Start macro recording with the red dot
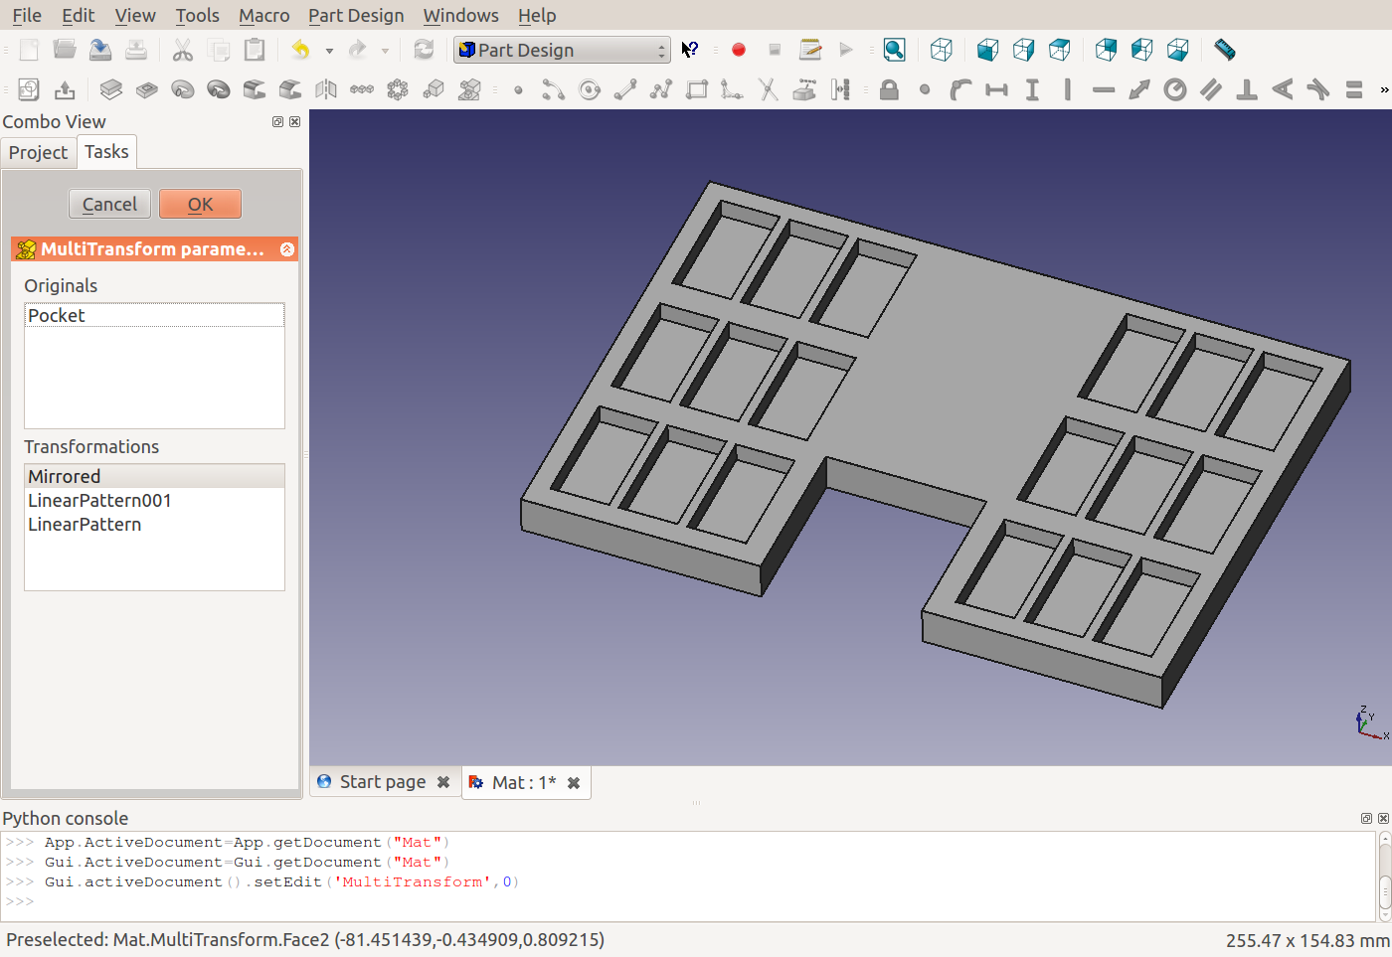This screenshot has height=957, width=1392. [739, 50]
